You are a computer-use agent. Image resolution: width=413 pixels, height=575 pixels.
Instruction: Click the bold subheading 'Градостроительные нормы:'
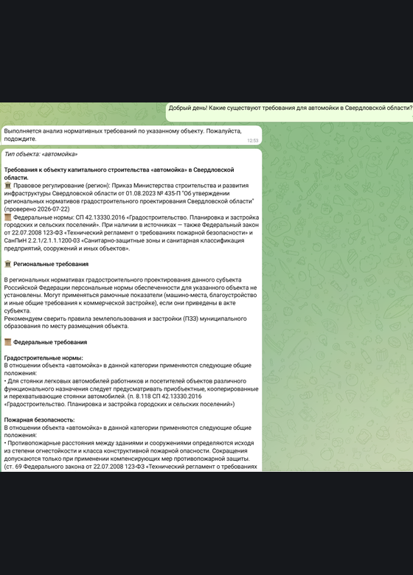44,358
